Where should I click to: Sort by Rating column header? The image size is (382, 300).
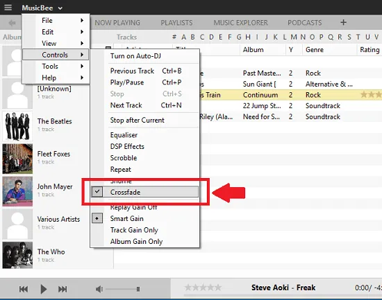tap(369, 50)
